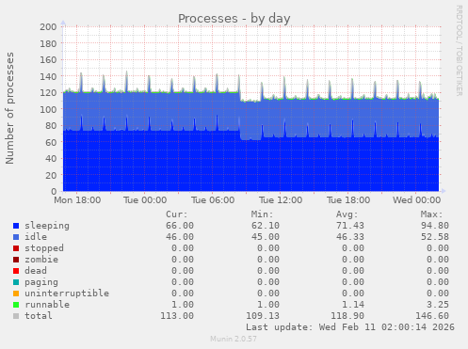Click the sleeping legend color swatch
The image size is (468, 349).
tap(16, 226)
